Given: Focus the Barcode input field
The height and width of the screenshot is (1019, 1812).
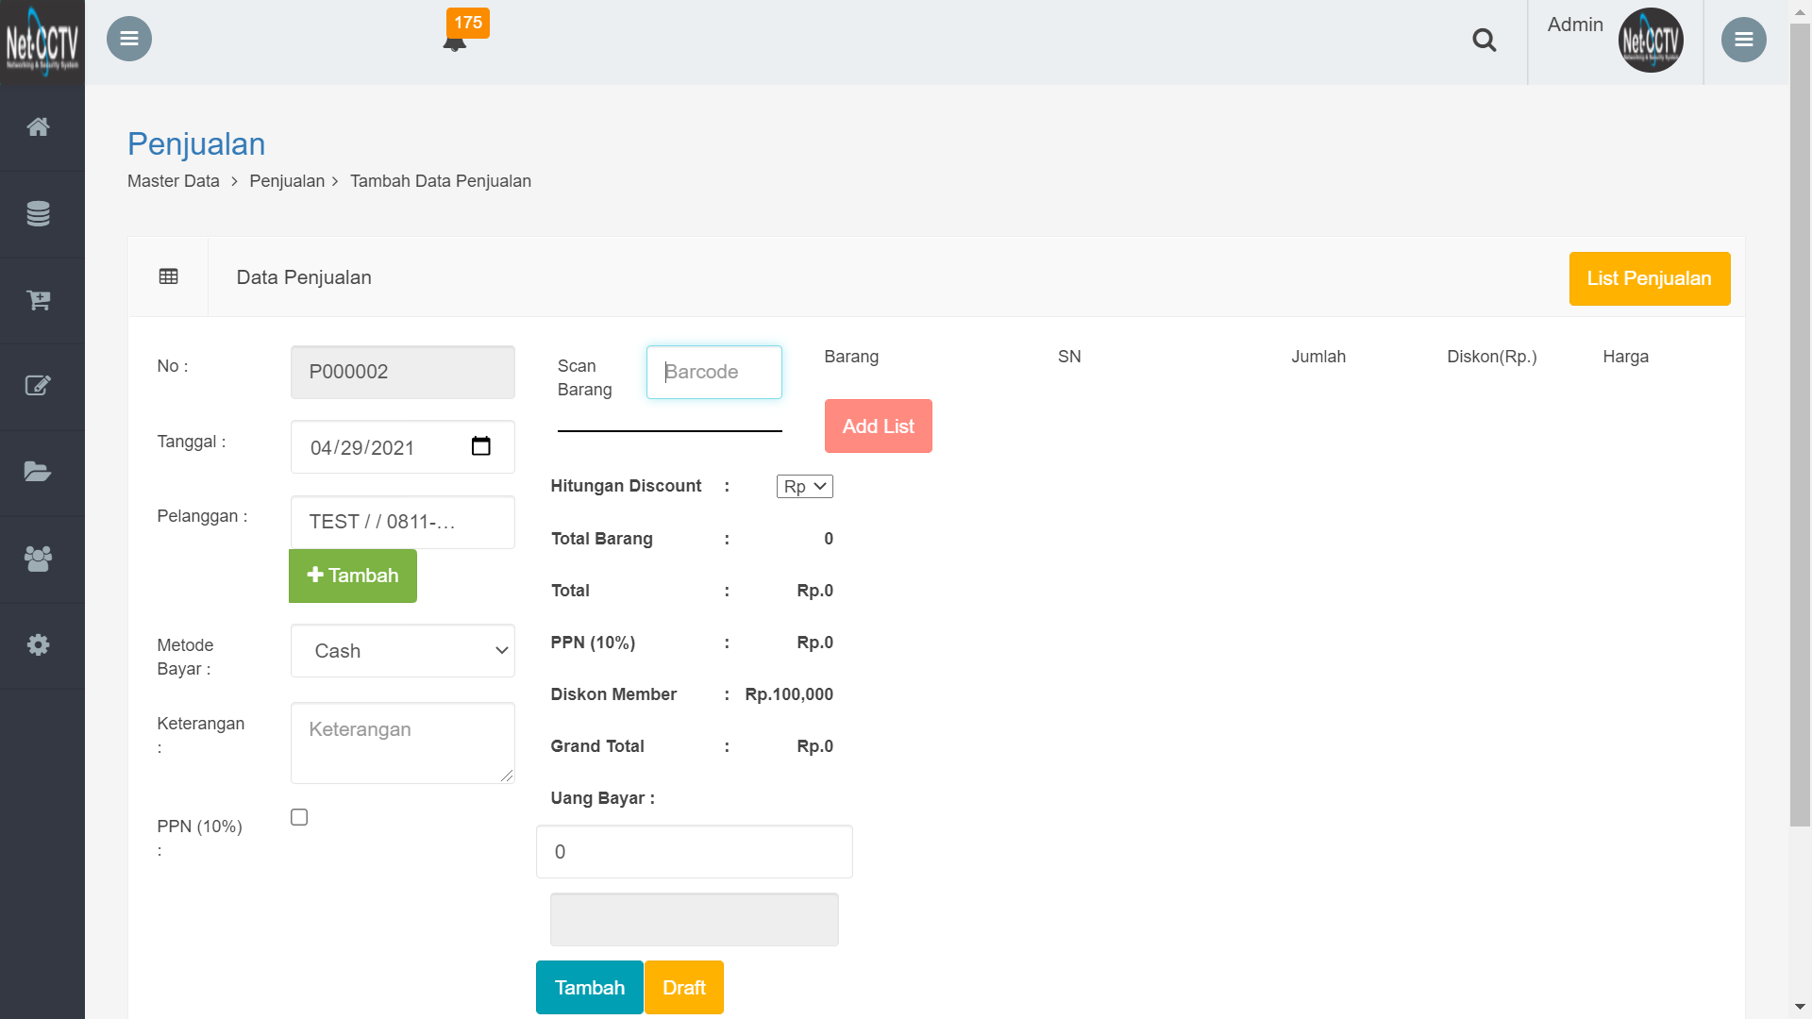Looking at the screenshot, I should [713, 372].
